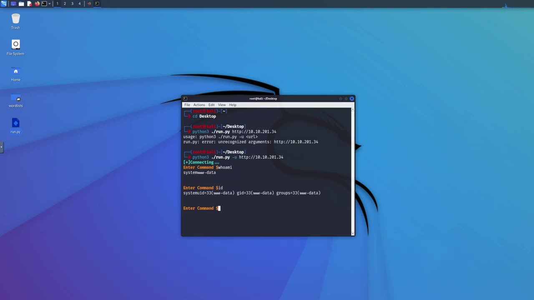Close the terminal window
The height and width of the screenshot is (300, 534).
click(x=352, y=99)
